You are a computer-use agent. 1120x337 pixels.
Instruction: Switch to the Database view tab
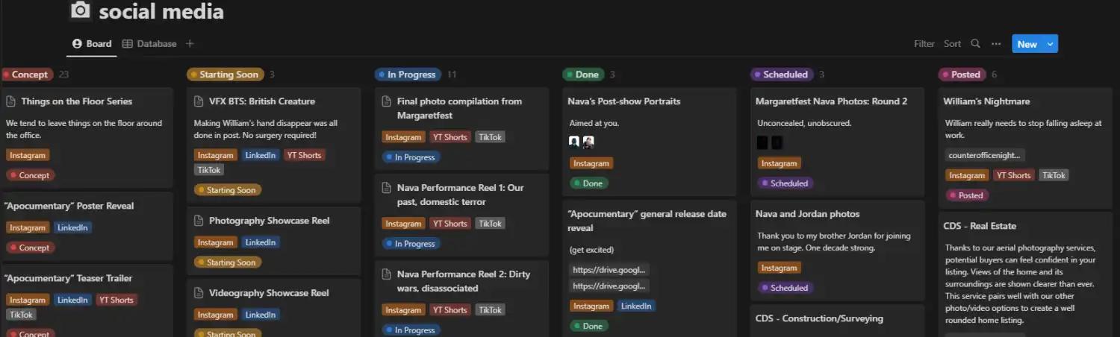tap(149, 44)
